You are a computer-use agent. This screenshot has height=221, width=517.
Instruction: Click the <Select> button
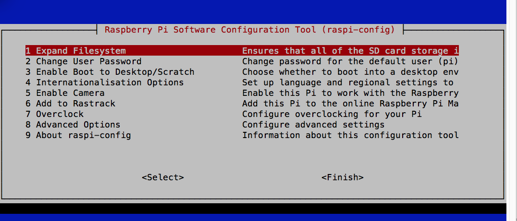click(163, 177)
